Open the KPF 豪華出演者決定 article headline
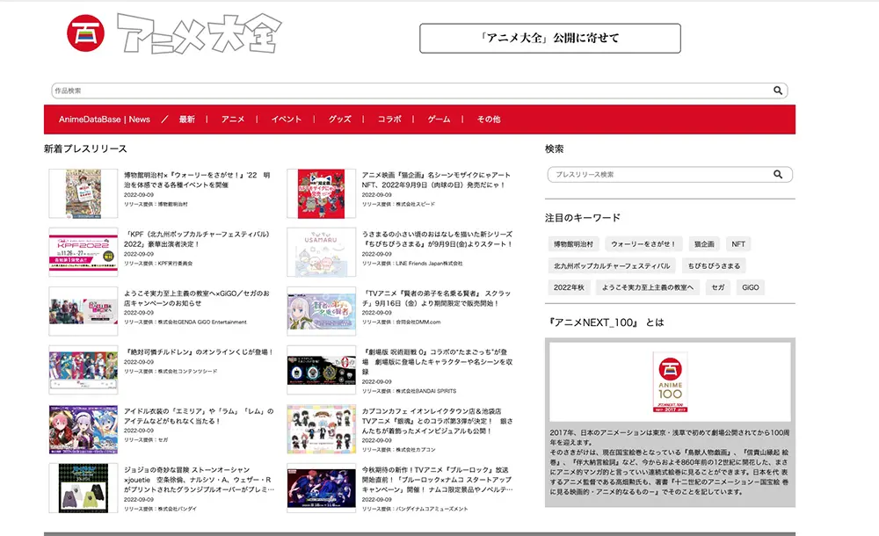 coord(197,239)
